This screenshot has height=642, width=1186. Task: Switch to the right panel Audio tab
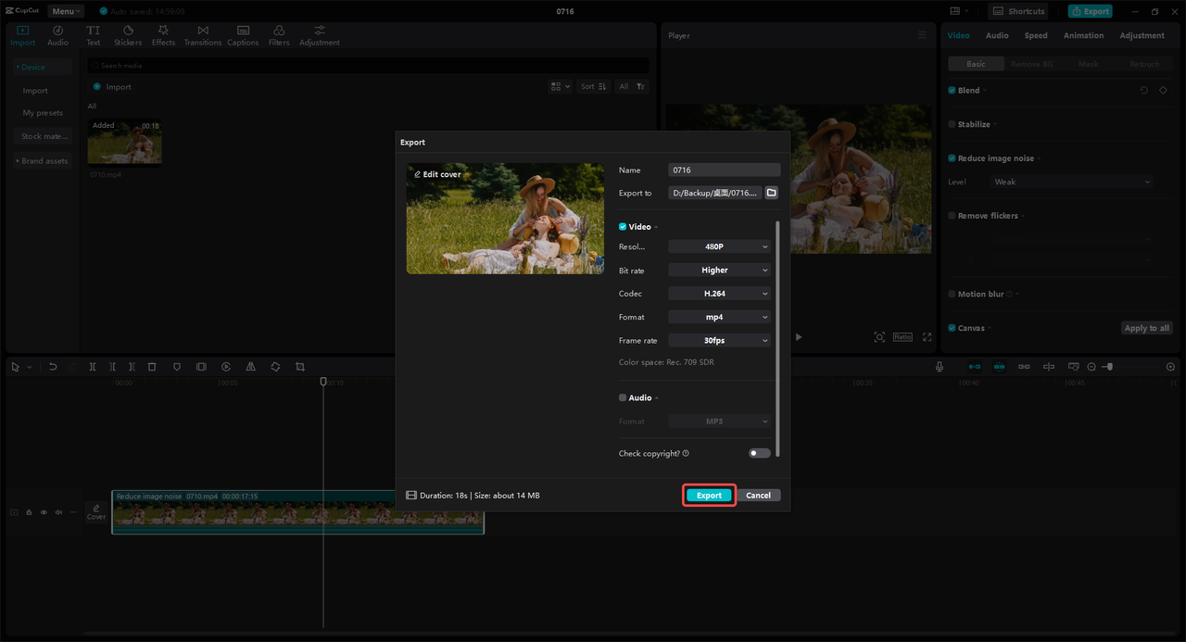click(x=997, y=35)
